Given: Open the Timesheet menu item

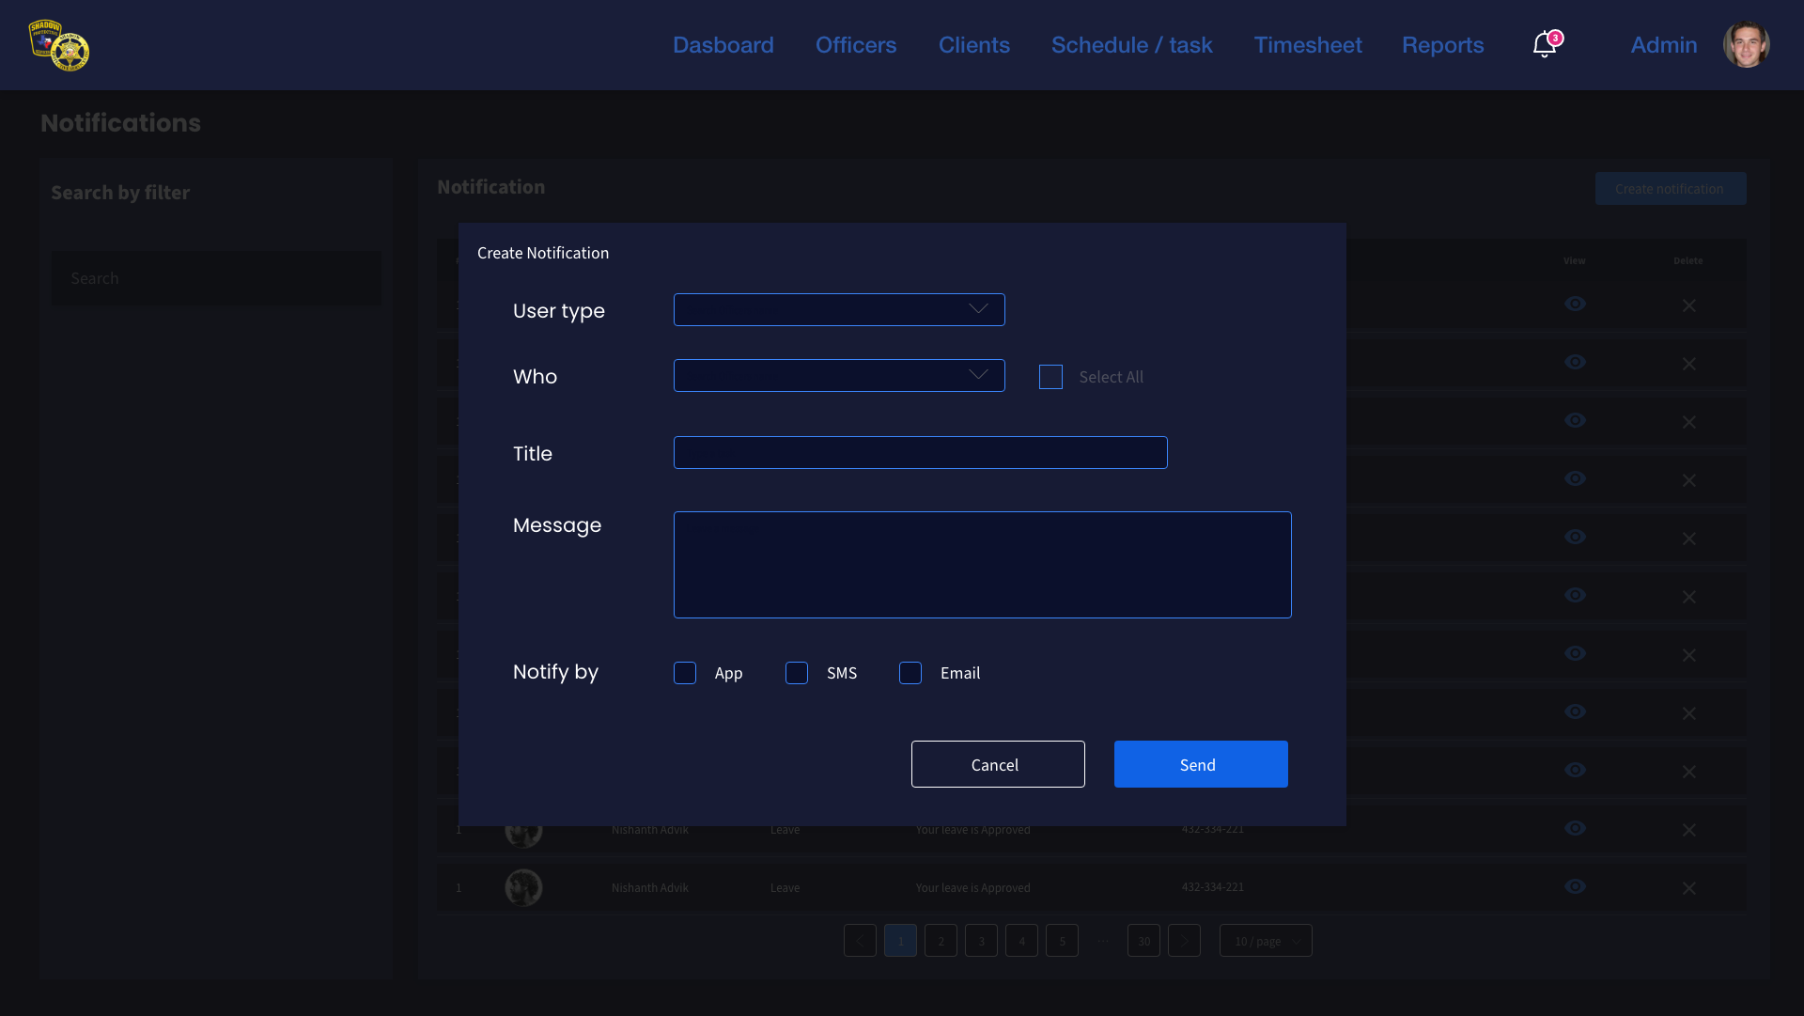Looking at the screenshot, I should (1307, 45).
